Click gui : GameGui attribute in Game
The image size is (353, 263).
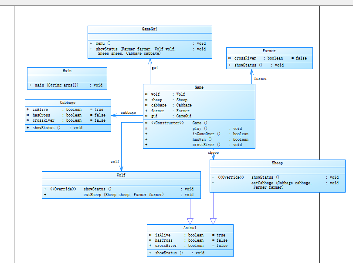[168, 116]
